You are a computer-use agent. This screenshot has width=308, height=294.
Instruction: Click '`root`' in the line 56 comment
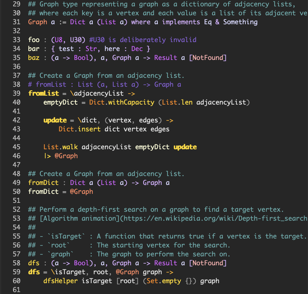(x=59, y=245)
